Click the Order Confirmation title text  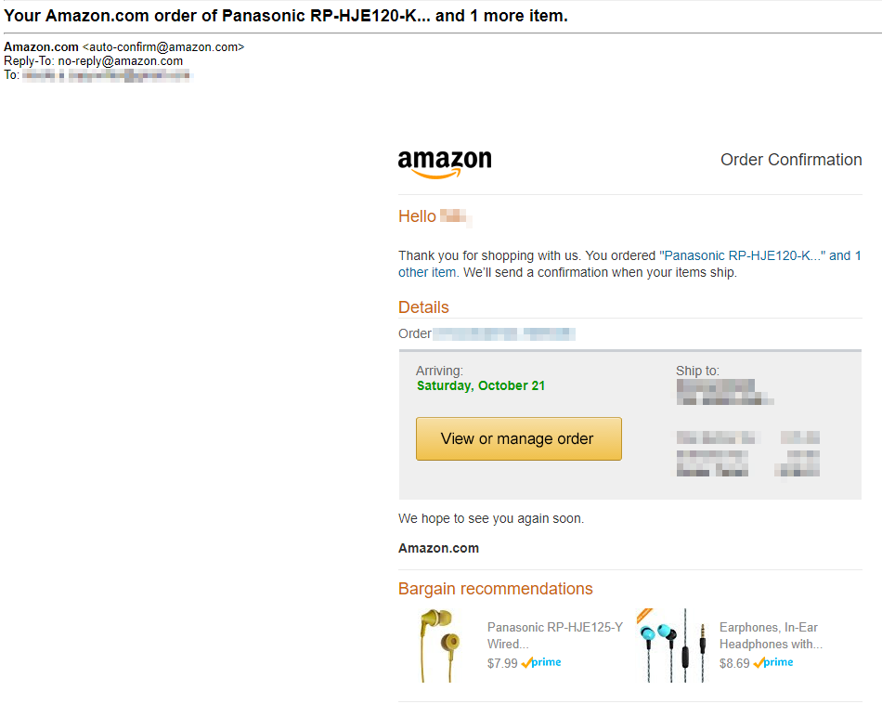(791, 160)
